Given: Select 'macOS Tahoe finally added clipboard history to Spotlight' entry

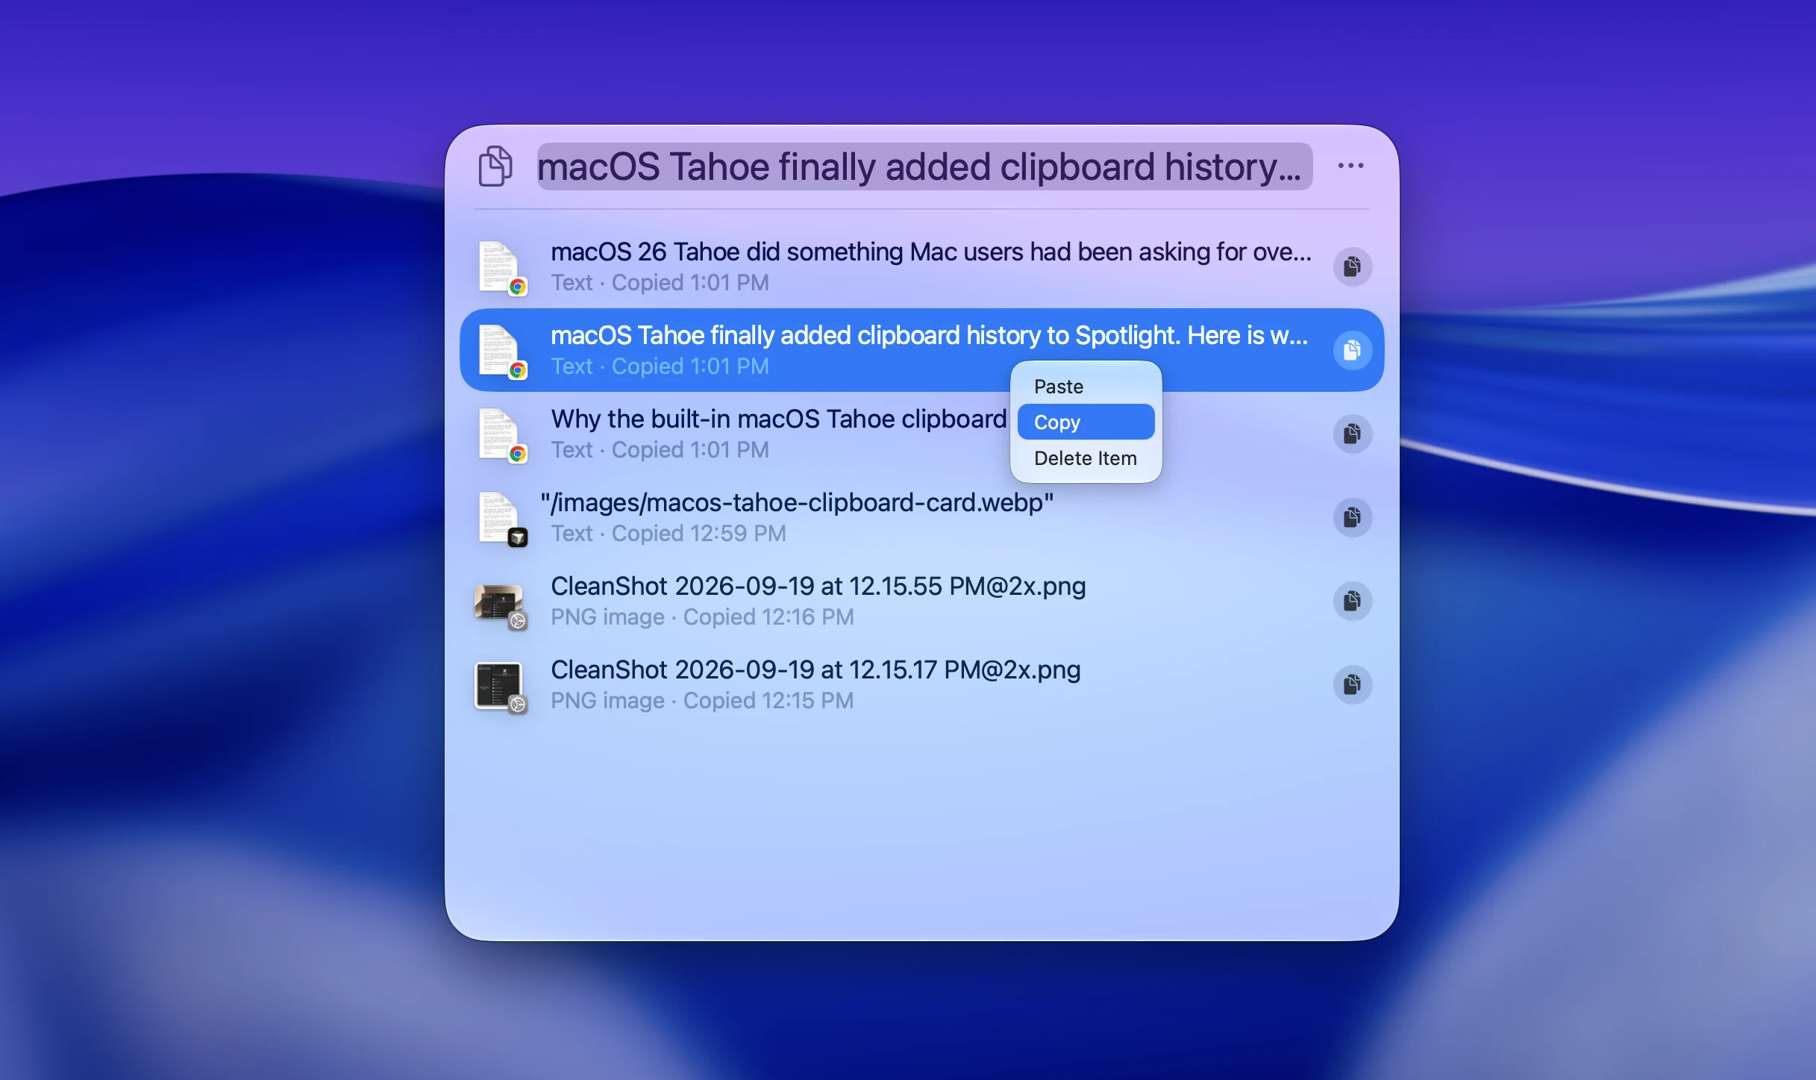Looking at the screenshot, I should tap(921, 350).
